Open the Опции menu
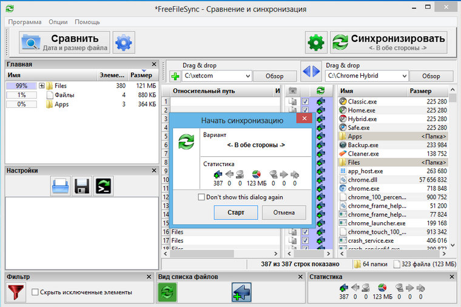 [58, 22]
